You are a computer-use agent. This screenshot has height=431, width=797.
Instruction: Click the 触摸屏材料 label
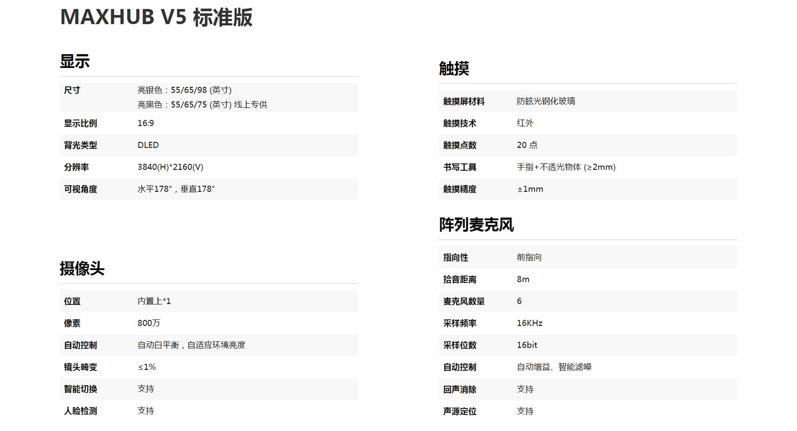pyautogui.click(x=464, y=101)
